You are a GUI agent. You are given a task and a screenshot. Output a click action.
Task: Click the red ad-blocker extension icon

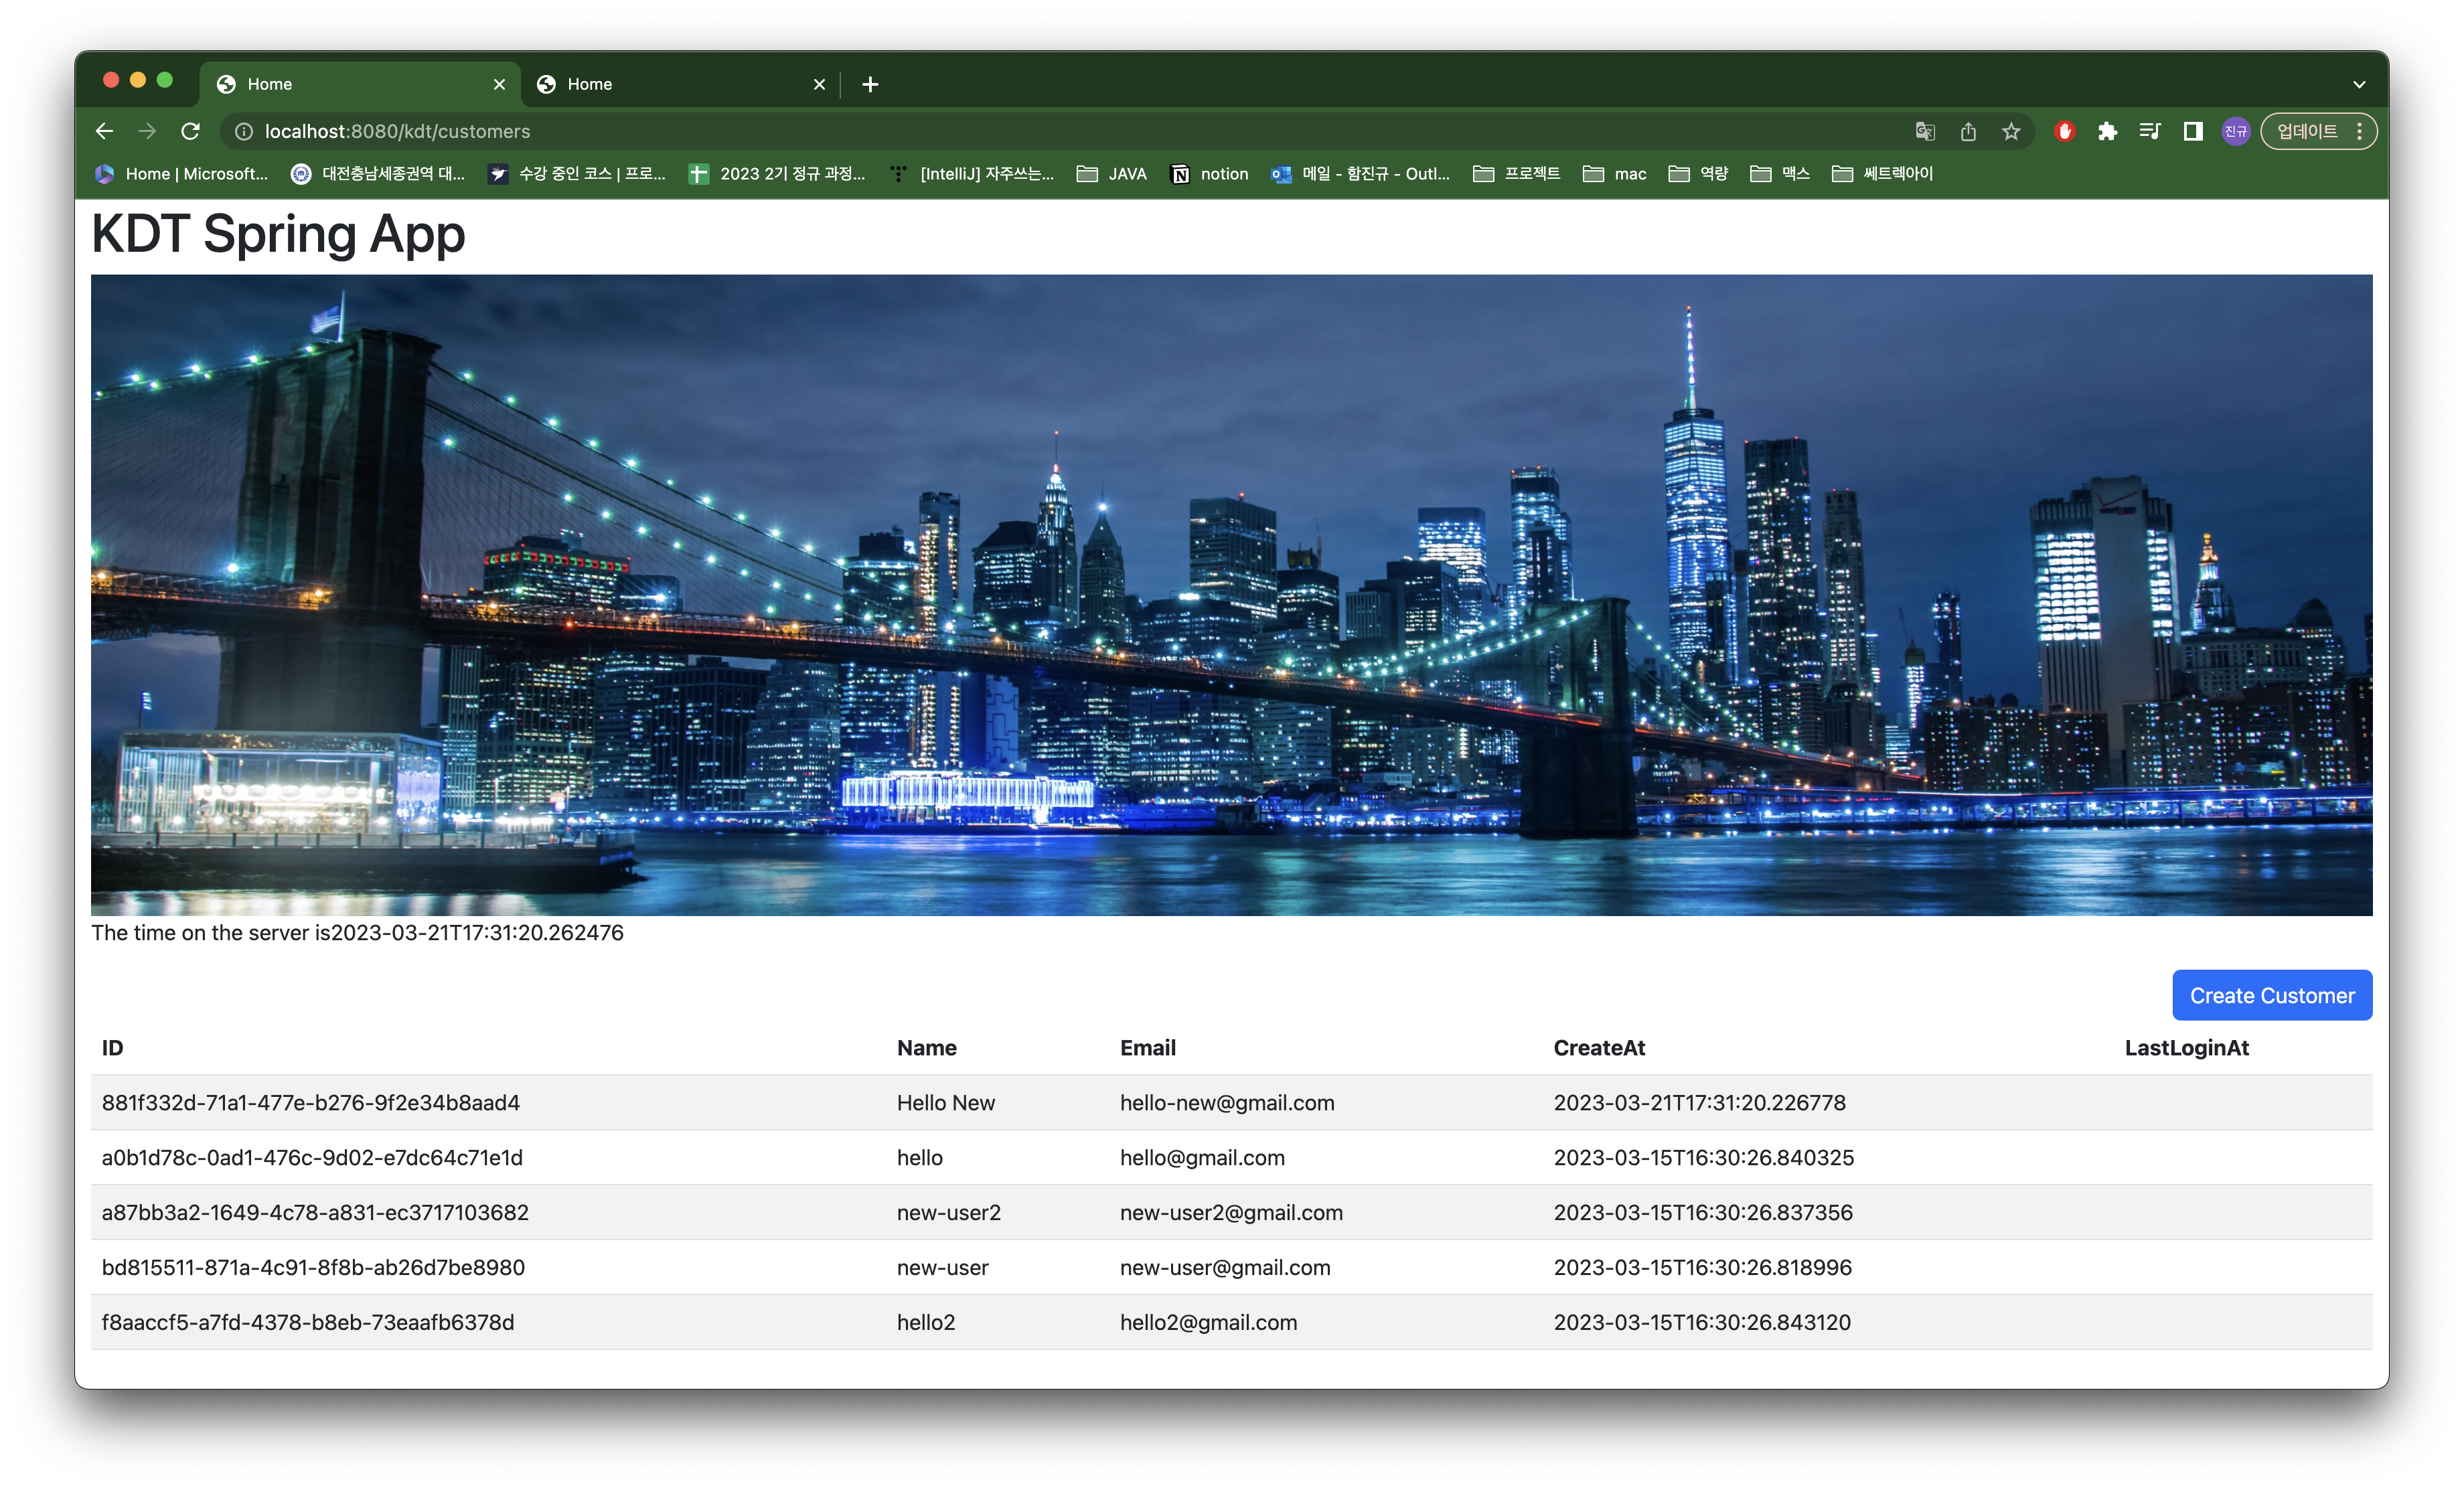[2064, 131]
